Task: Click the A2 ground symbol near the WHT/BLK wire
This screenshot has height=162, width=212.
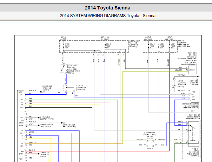Action: coord(198,76)
